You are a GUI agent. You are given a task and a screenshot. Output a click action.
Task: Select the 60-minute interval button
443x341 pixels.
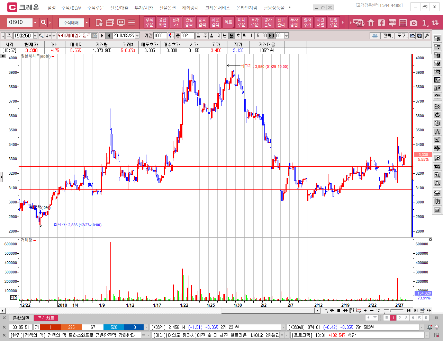click(x=271, y=36)
